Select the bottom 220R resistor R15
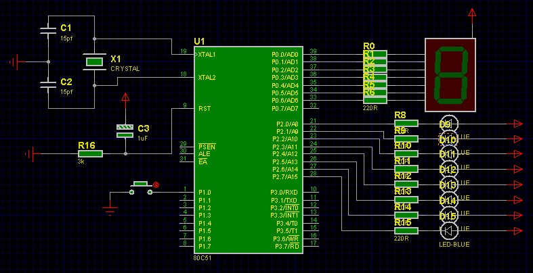Screen dimensions: 533x273 point(406,231)
